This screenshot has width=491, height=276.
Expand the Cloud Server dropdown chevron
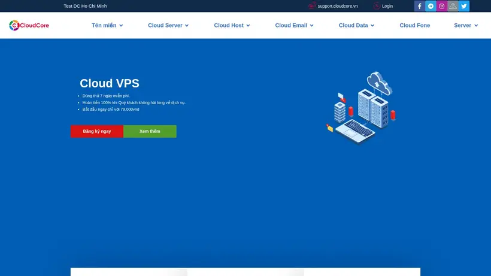[187, 26]
